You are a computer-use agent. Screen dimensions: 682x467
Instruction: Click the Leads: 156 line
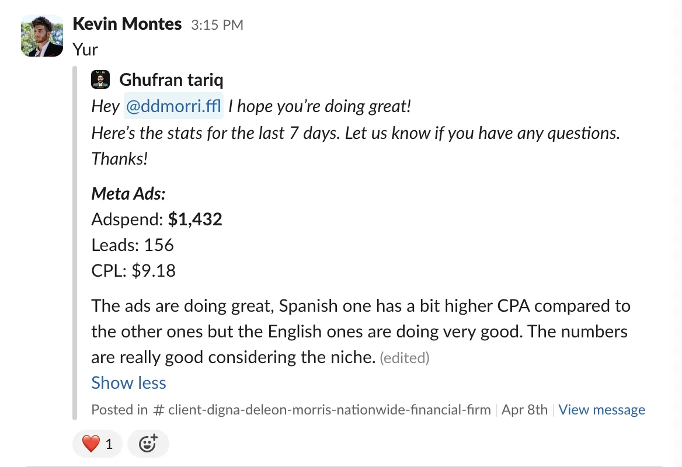[133, 245]
